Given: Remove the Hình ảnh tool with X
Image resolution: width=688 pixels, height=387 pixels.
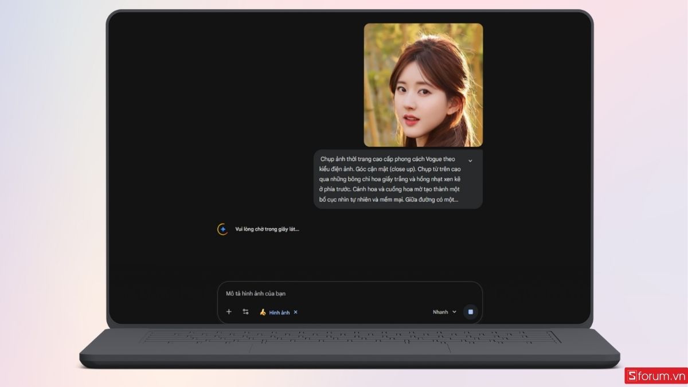Looking at the screenshot, I should (296, 312).
